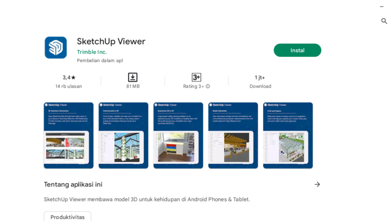Click the search magnifier icon

[384, 21]
